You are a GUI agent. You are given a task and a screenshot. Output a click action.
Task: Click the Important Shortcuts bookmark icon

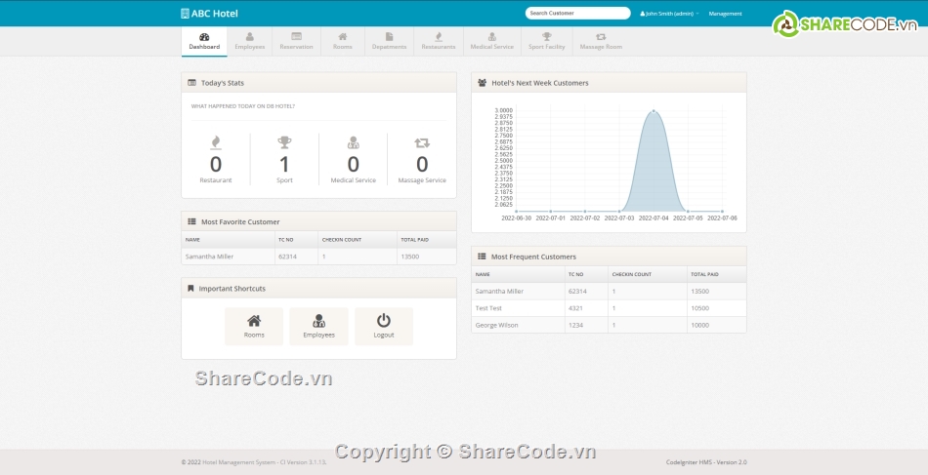tap(190, 289)
